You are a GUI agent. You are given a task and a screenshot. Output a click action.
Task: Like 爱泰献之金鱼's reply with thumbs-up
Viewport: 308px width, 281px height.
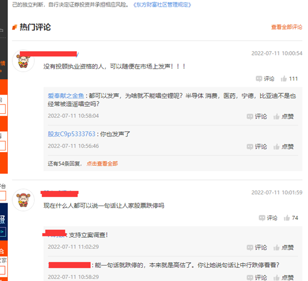tap(284, 117)
